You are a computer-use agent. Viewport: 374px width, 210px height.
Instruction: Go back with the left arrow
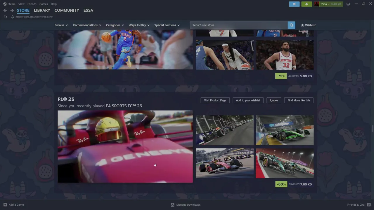(5, 10)
